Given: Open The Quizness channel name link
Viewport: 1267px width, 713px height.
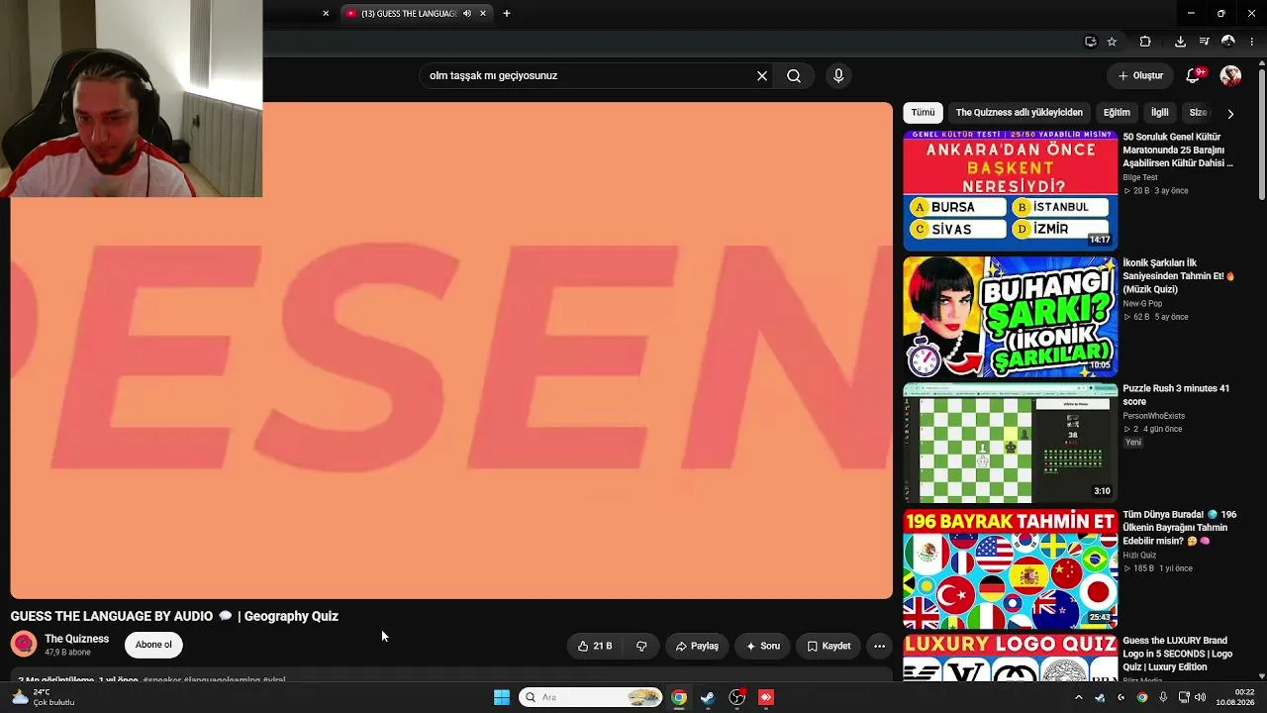Looking at the screenshot, I should pyautogui.click(x=76, y=639).
